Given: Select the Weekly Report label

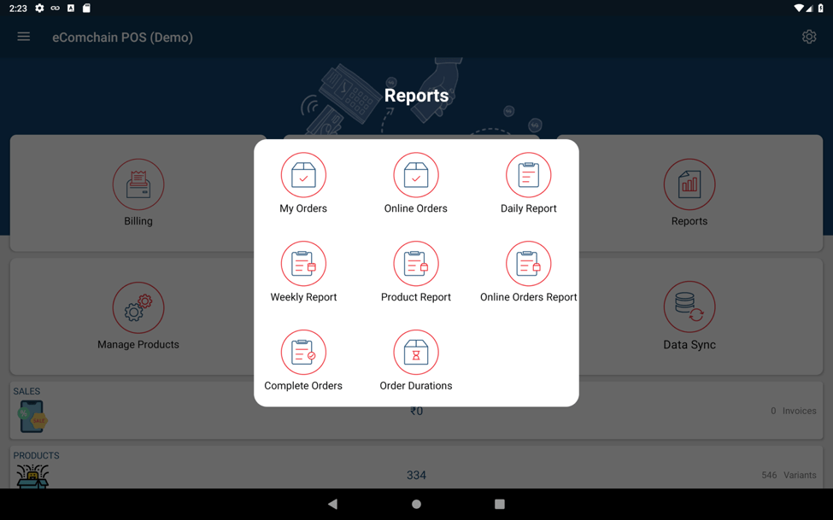Looking at the screenshot, I should [x=303, y=297].
